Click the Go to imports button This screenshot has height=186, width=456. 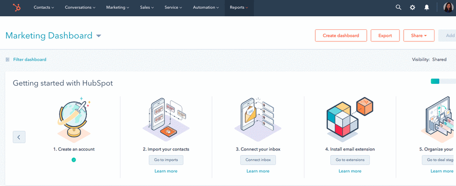pyautogui.click(x=166, y=160)
